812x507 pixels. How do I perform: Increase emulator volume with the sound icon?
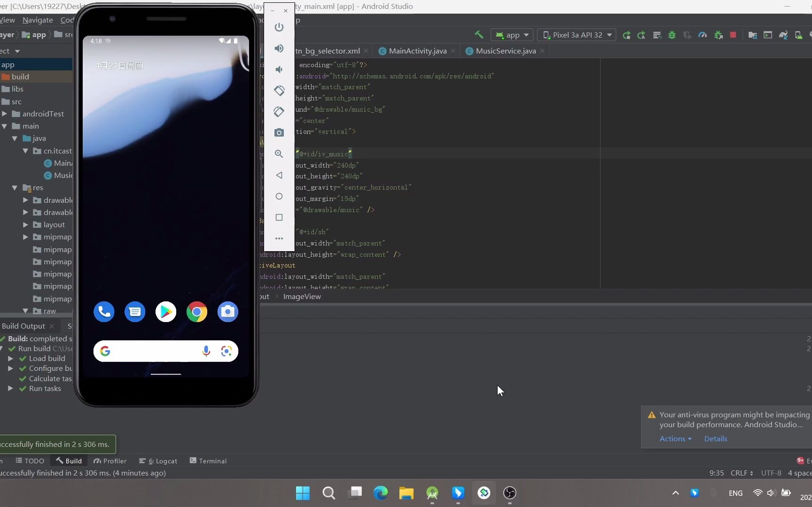[x=279, y=48]
